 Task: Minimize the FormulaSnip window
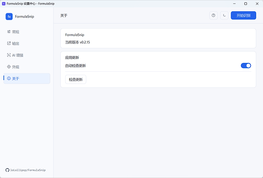coord(234,3)
